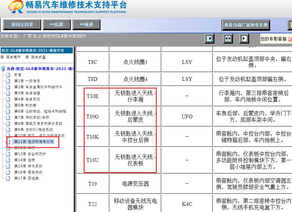Open 第9章 发动机/推进系统
The width and height of the screenshot is (292, 212).
click(x=33, y=129)
